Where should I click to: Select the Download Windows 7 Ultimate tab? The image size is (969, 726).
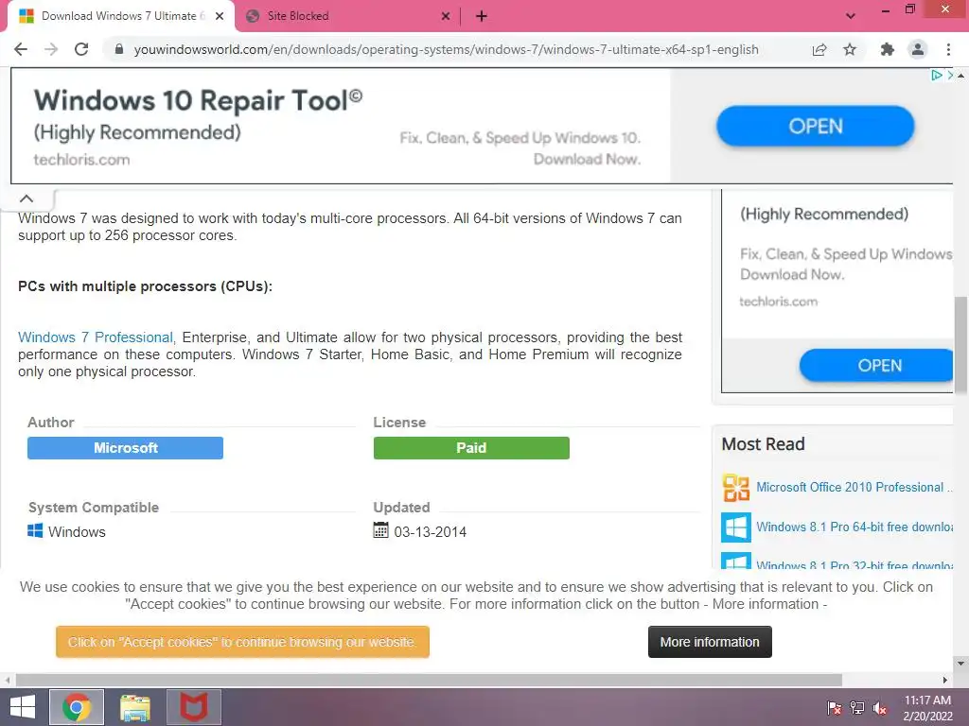[121, 16]
